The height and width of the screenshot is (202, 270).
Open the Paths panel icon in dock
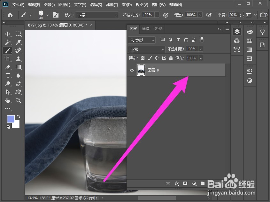(x=237, y=49)
